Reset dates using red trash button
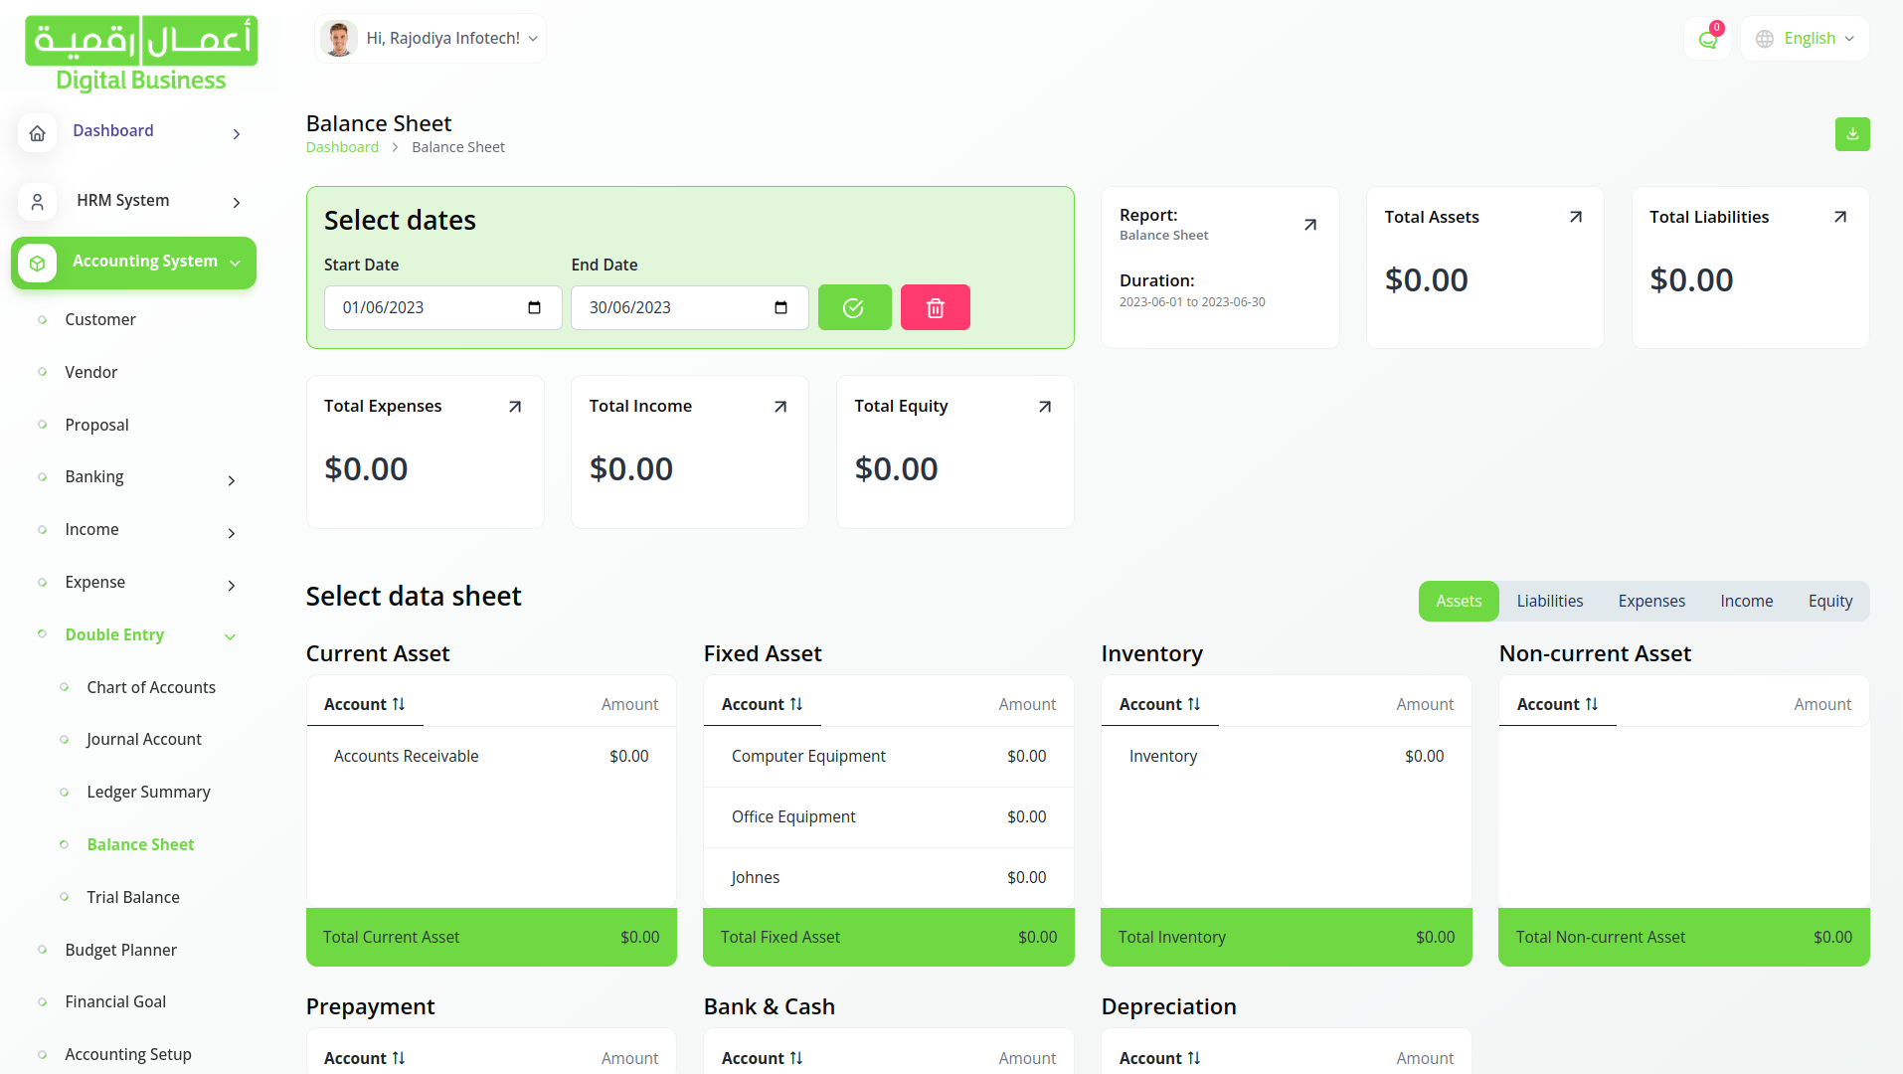Viewport: 1903px width, 1074px height. (935, 307)
